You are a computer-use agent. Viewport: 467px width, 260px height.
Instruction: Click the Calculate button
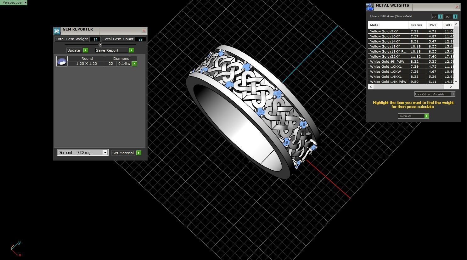click(x=413, y=116)
